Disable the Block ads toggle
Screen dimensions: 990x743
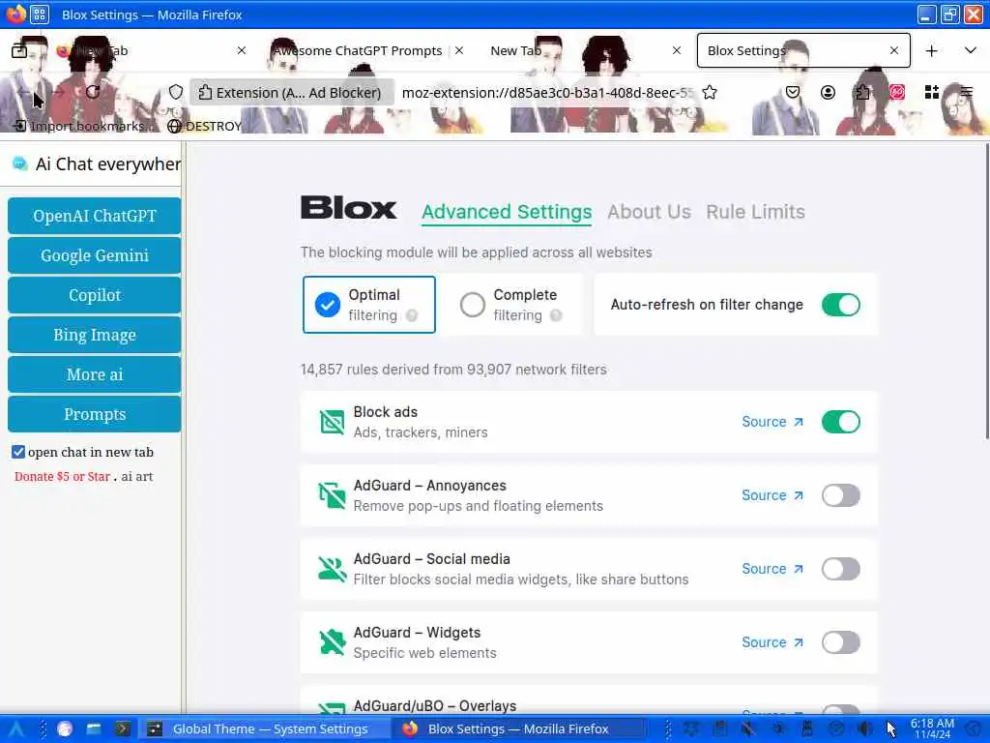pos(840,422)
